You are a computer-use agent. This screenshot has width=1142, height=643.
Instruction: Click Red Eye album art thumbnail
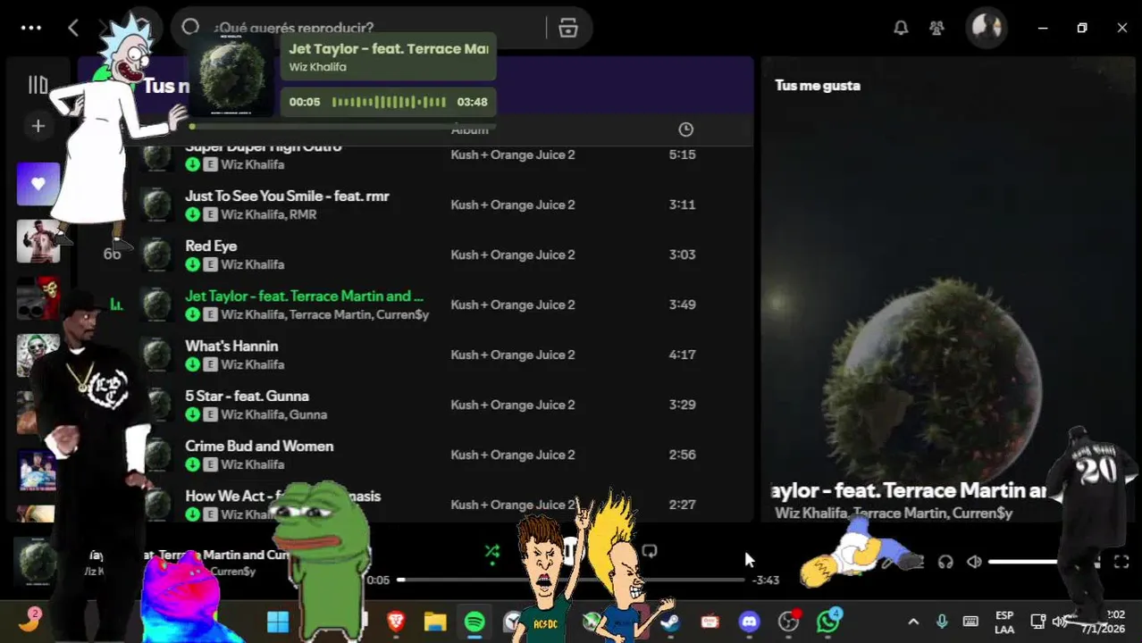click(157, 255)
